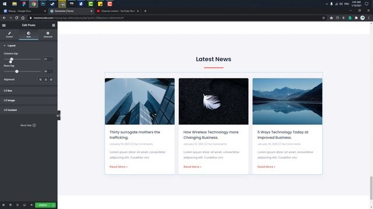Click the browser address bar URL
The width and height of the screenshot is (373, 209).
tap(79, 18)
